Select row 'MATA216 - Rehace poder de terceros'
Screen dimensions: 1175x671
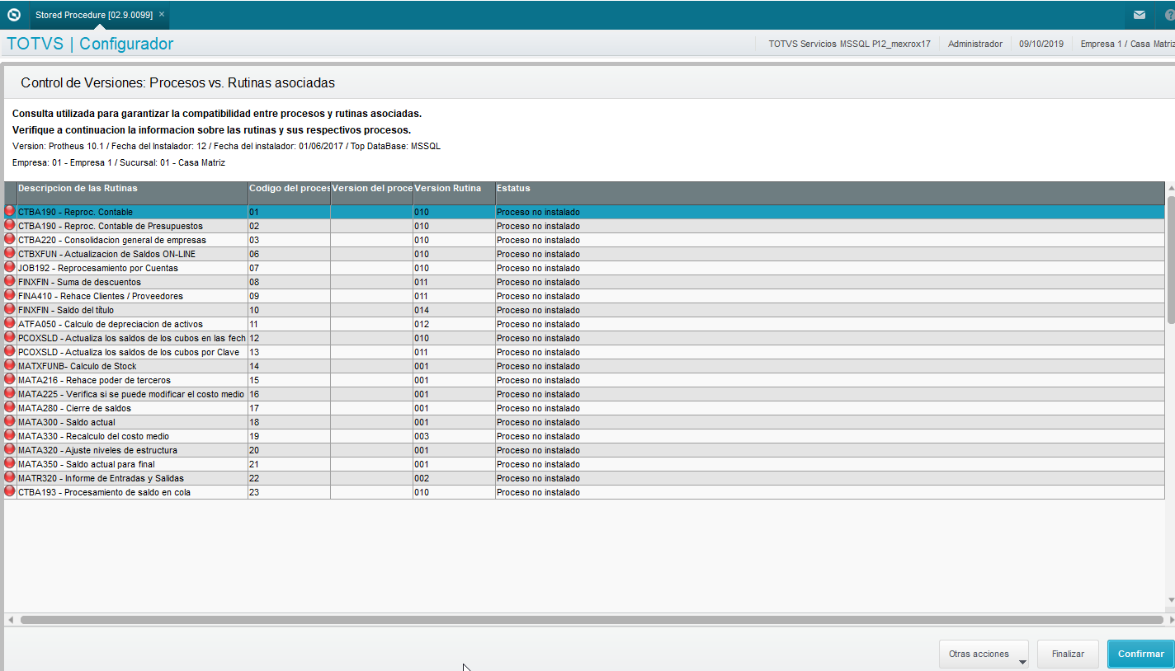point(584,380)
